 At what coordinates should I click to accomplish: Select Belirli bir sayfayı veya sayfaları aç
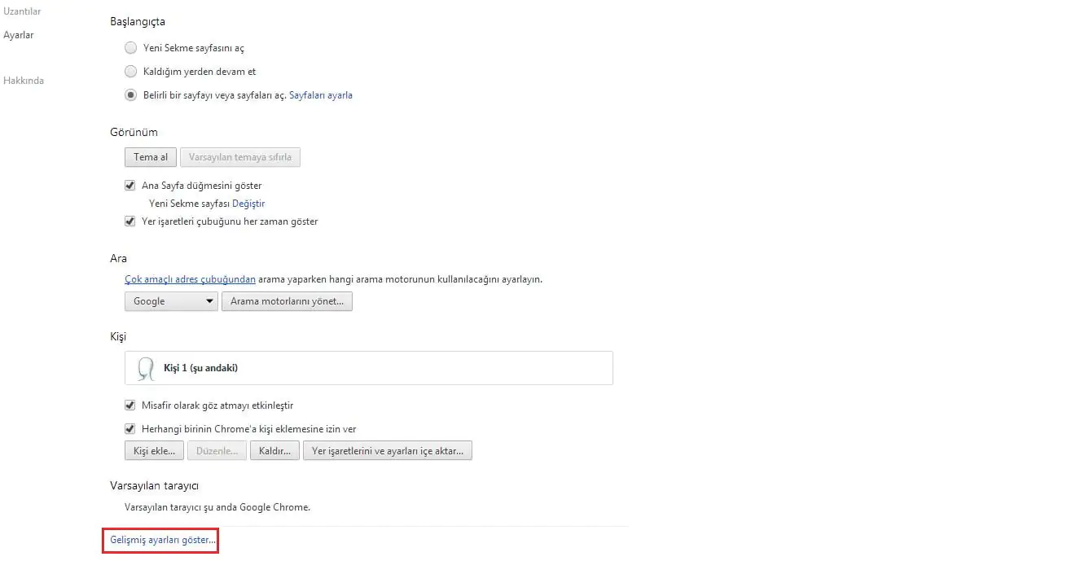(x=130, y=94)
